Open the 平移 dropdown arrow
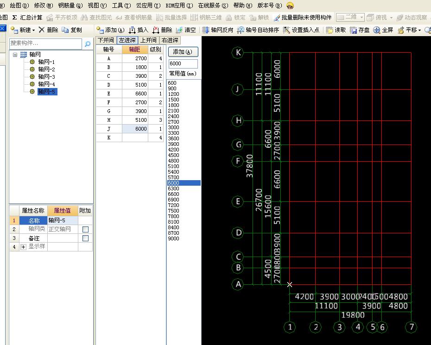Screen dimensions: 431x345 [x=420, y=30]
